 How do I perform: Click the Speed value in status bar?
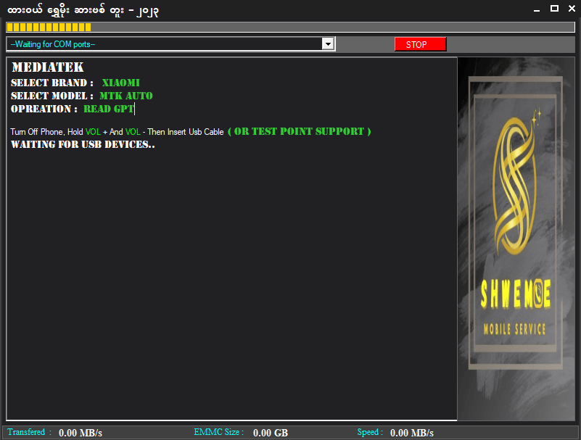[411, 433]
